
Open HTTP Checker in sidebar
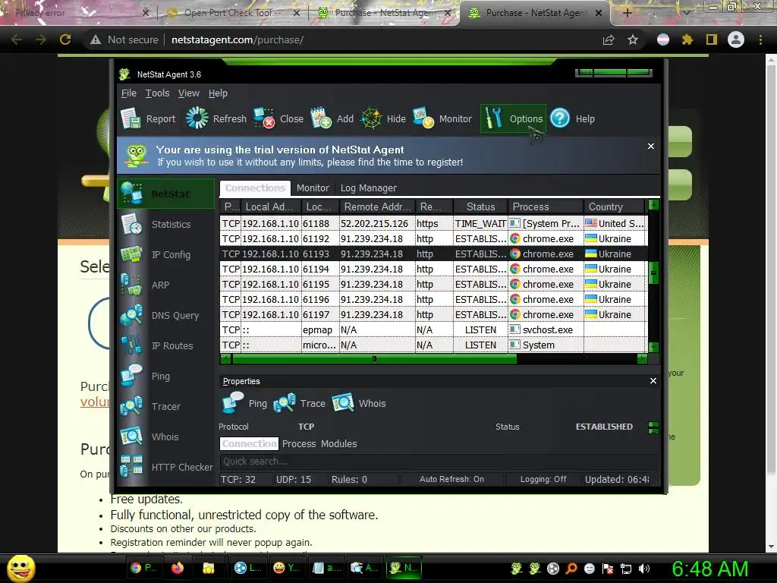click(166, 467)
